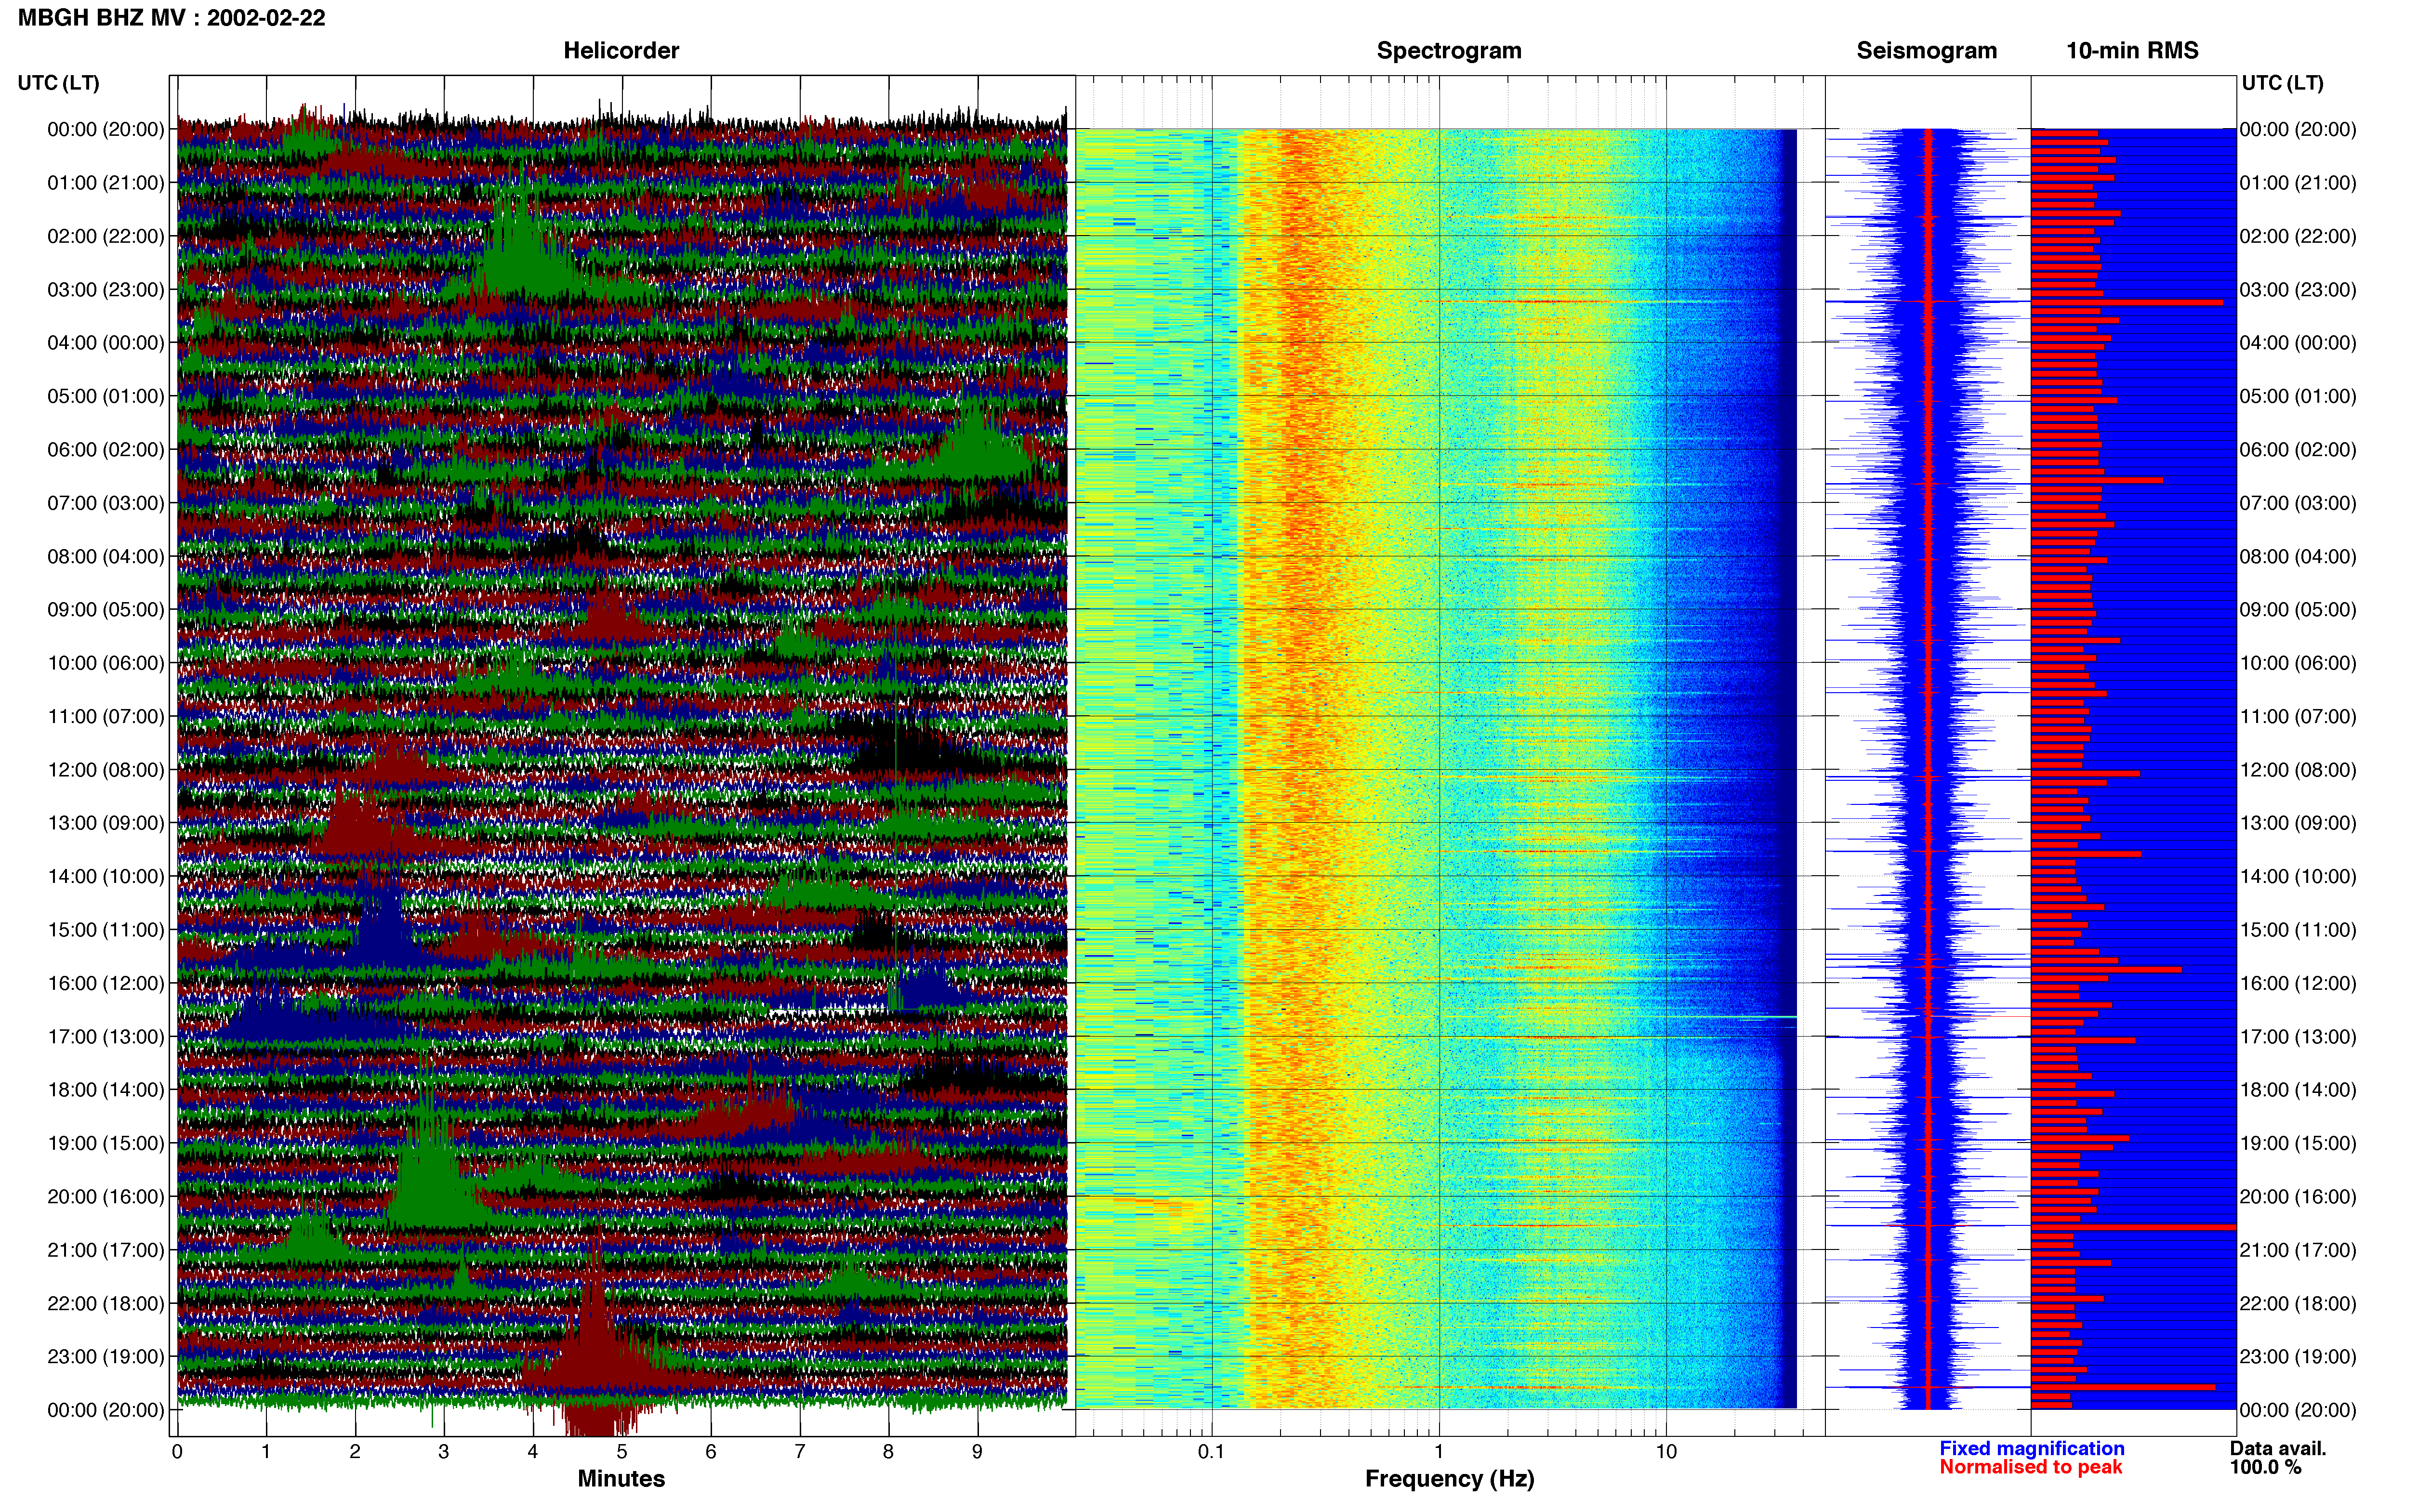Click the left '03:00 (23:00)' time label
The width and height of the screenshot is (2418, 1512).
tap(106, 290)
